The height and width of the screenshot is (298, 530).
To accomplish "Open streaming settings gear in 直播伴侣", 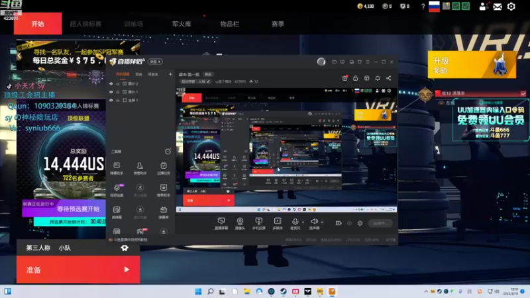I will click(x=360, y=223).
